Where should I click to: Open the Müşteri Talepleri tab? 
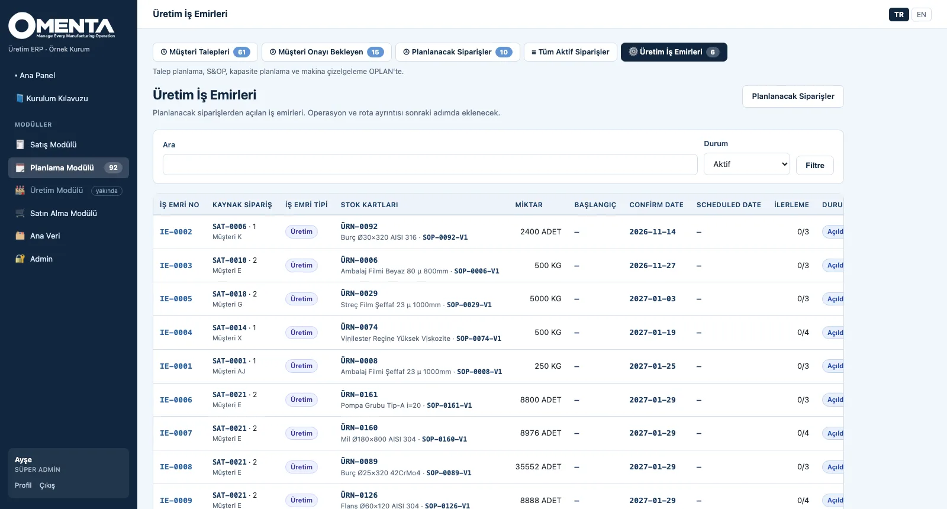(205, 52)
